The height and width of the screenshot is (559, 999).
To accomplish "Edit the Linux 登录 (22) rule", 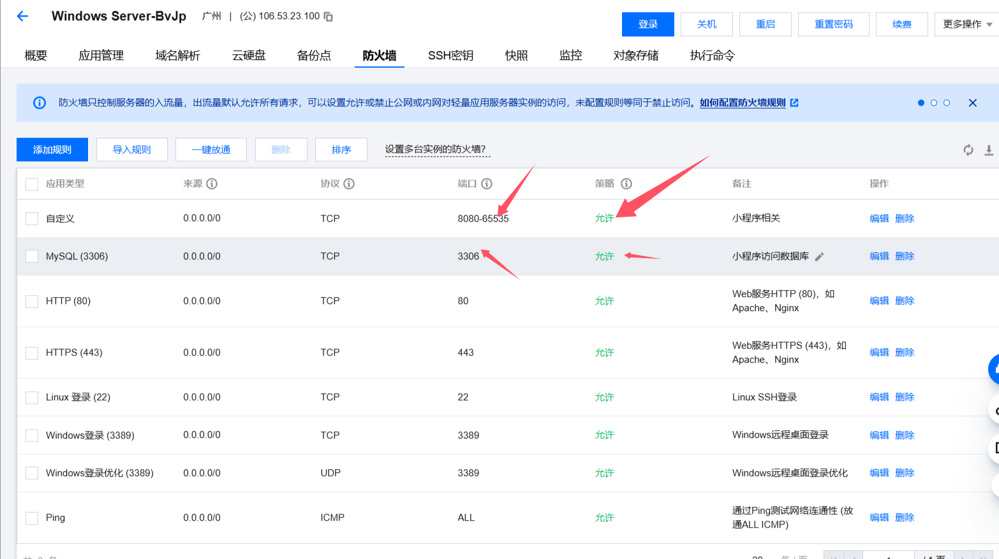I will [879, 397].
